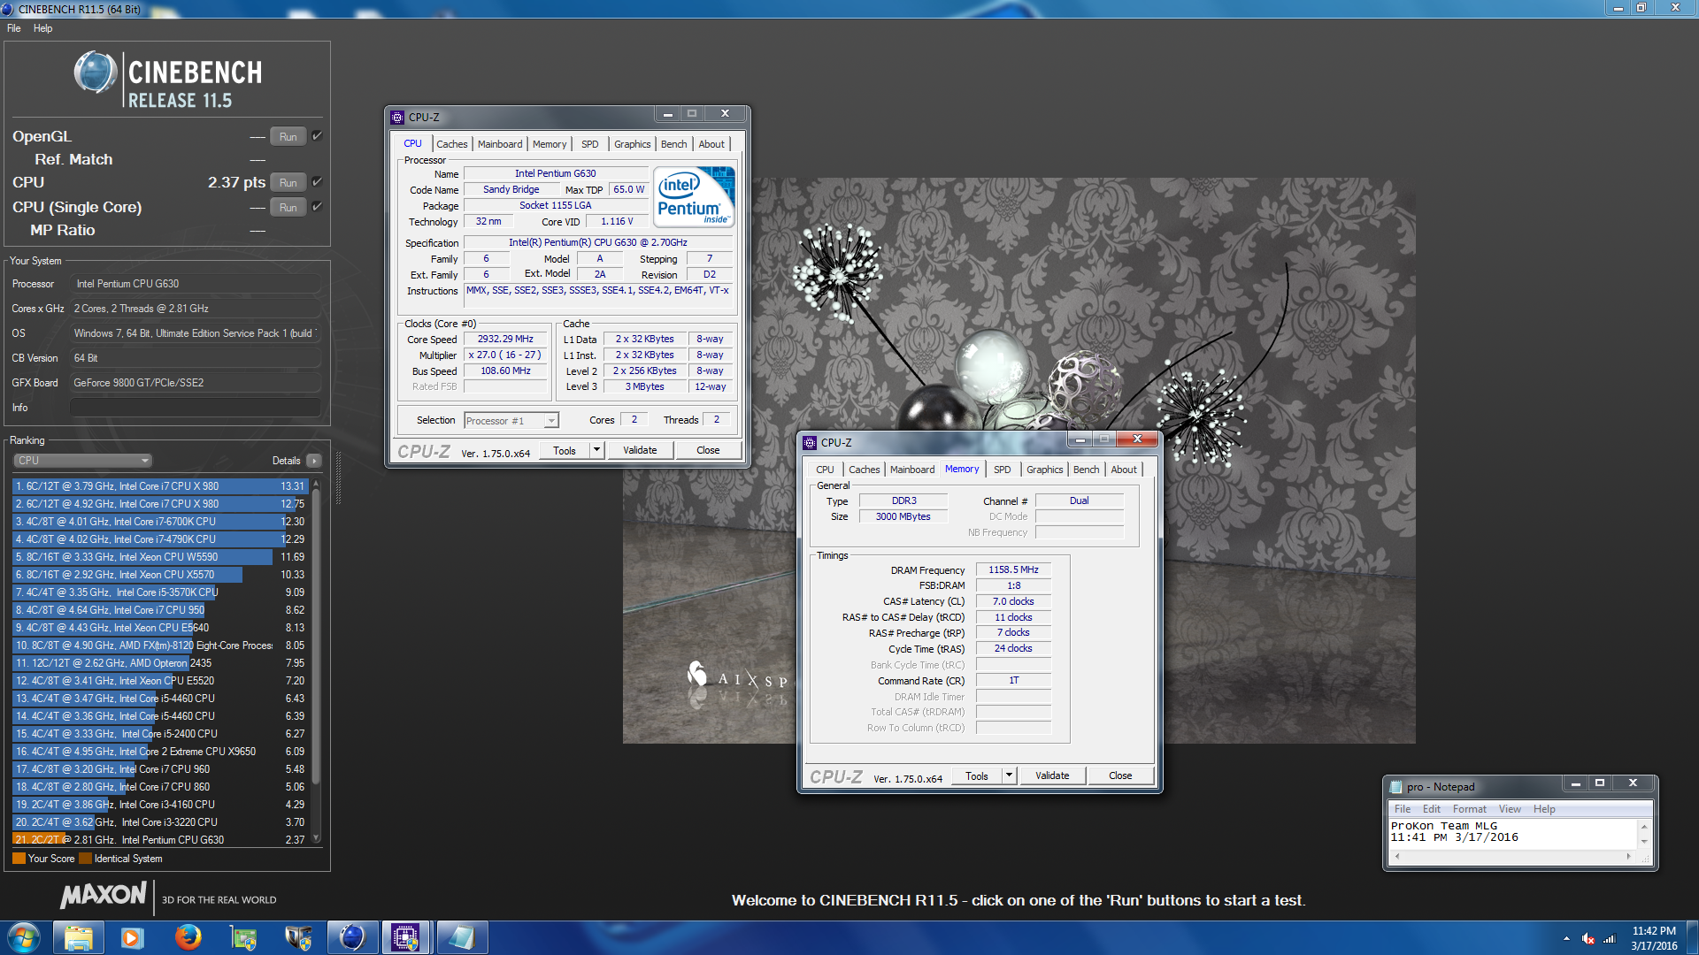Image resolution: width=1699 pixels, height=955 pixels.
Task: Run the CPU benchmark
Action: [x=288, y=183]
